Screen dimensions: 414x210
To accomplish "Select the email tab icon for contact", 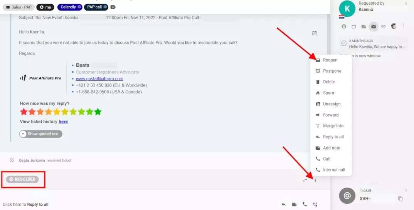I will coord(373,26).
